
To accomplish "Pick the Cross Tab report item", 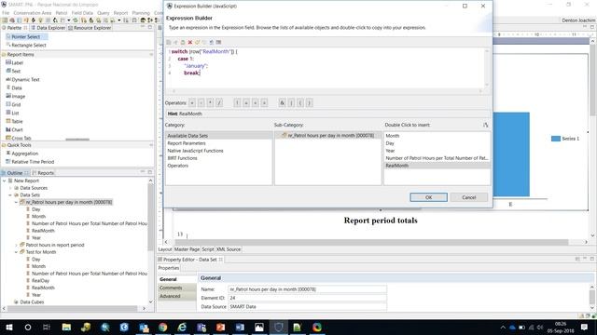I will tap(19, 138).
